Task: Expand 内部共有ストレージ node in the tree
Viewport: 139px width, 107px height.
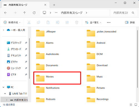Action: (7, 100)
